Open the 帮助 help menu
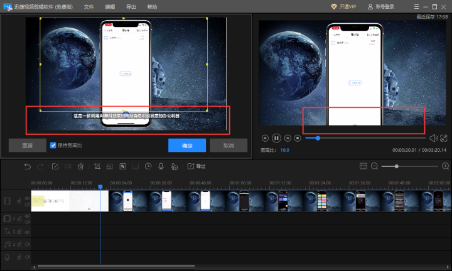 point(152,7)
